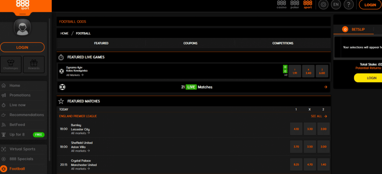Open the 888 poker logo link
The image size is (382, 174).
tap(294, 4)
